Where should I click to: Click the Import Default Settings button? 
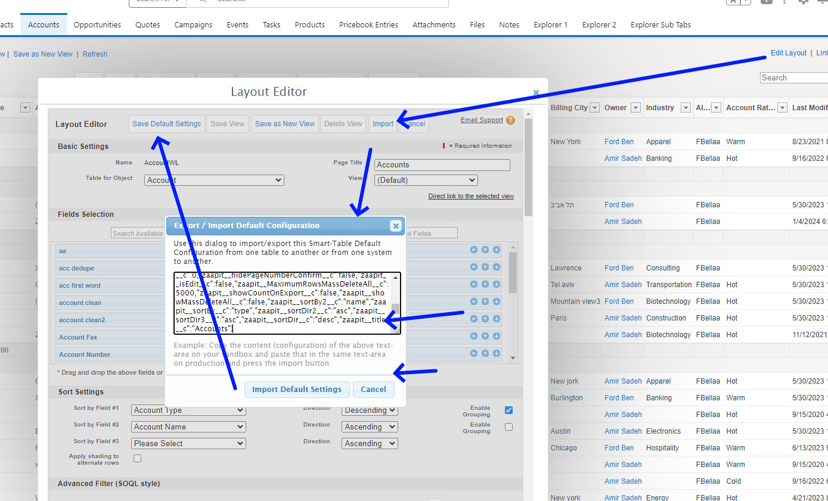(297, 390)
